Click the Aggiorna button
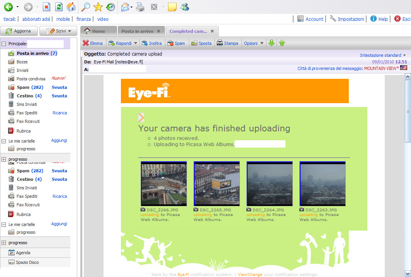 (19, 31)
